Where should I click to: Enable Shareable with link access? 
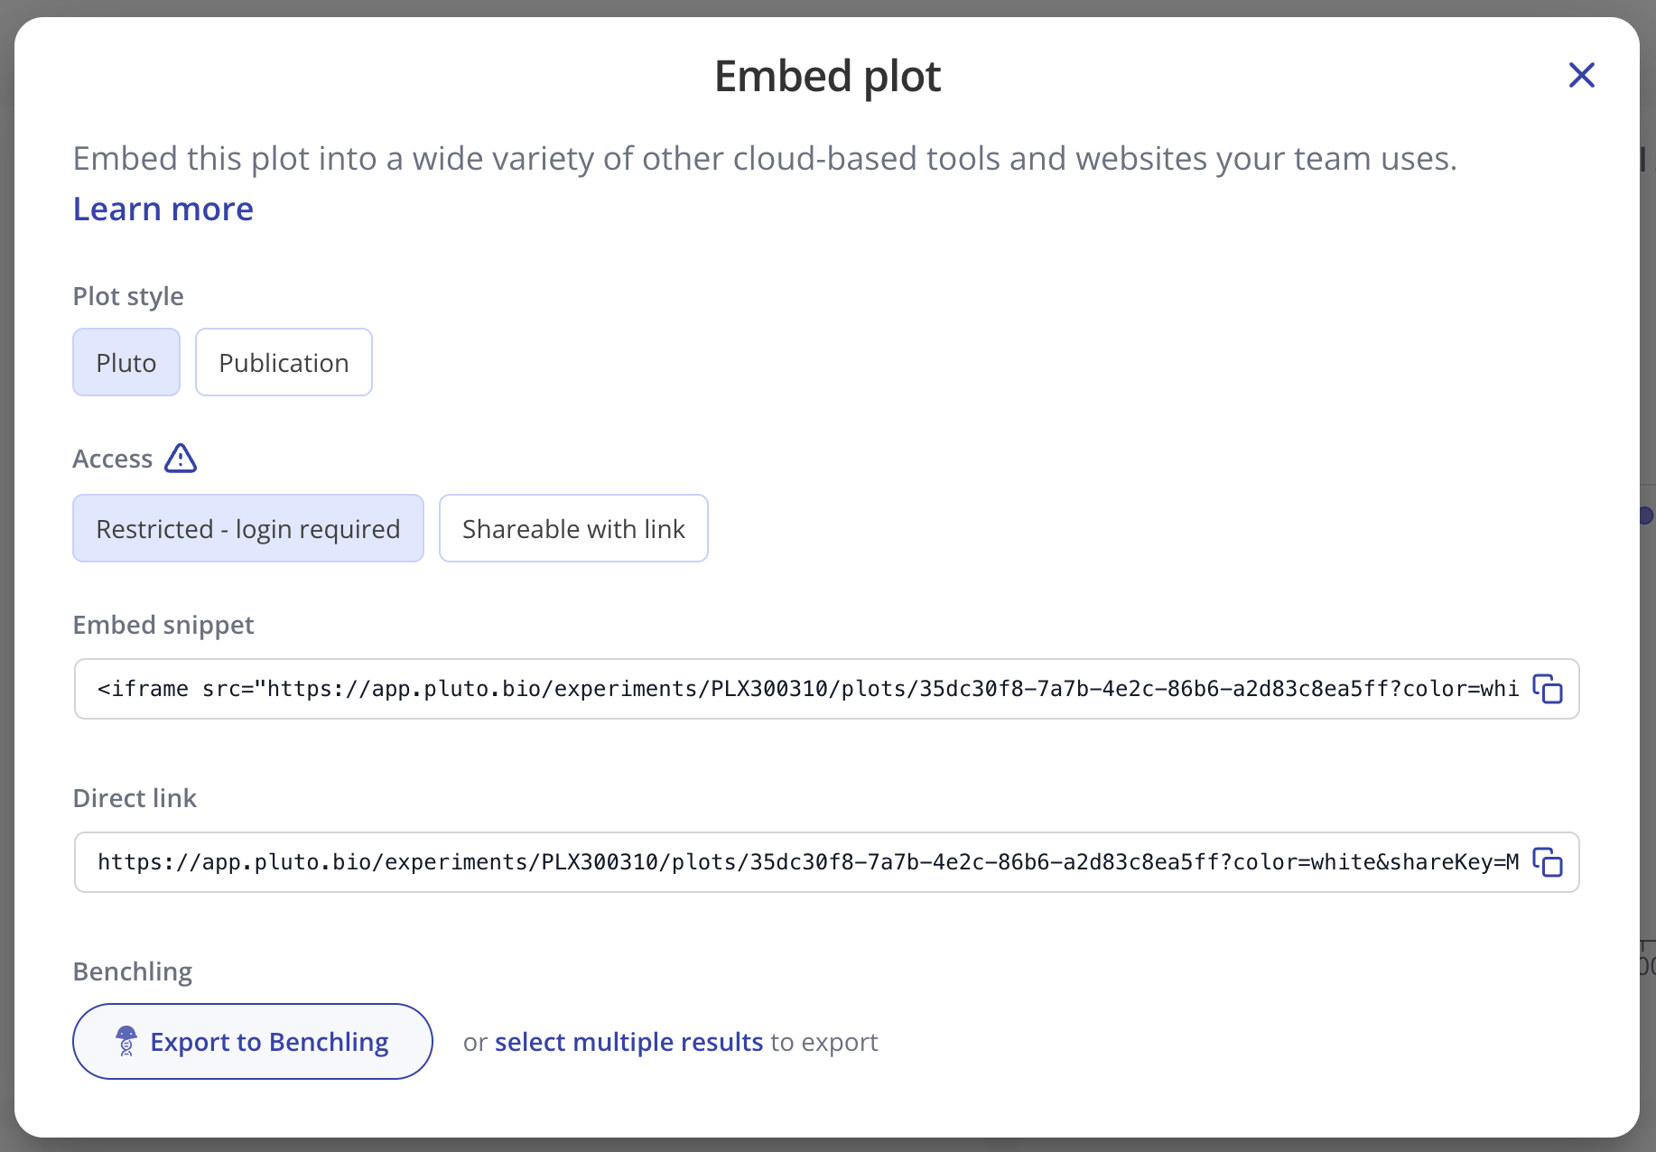573,528
